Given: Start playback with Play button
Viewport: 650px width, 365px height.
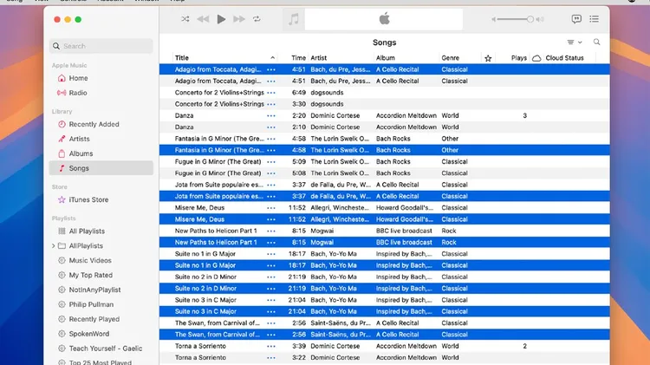Looking at the screenshot, I should point(221,19).
